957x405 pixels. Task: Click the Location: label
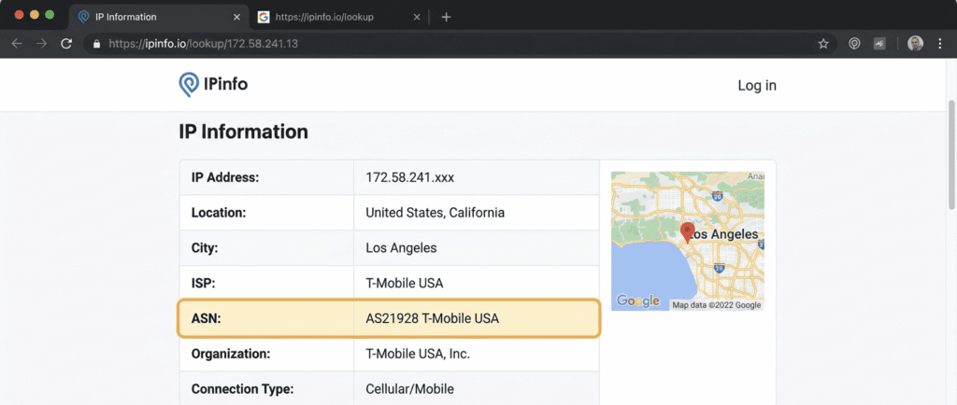pos(219,213)
